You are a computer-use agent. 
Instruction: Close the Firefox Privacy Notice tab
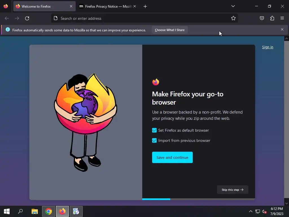pos(135,6)
